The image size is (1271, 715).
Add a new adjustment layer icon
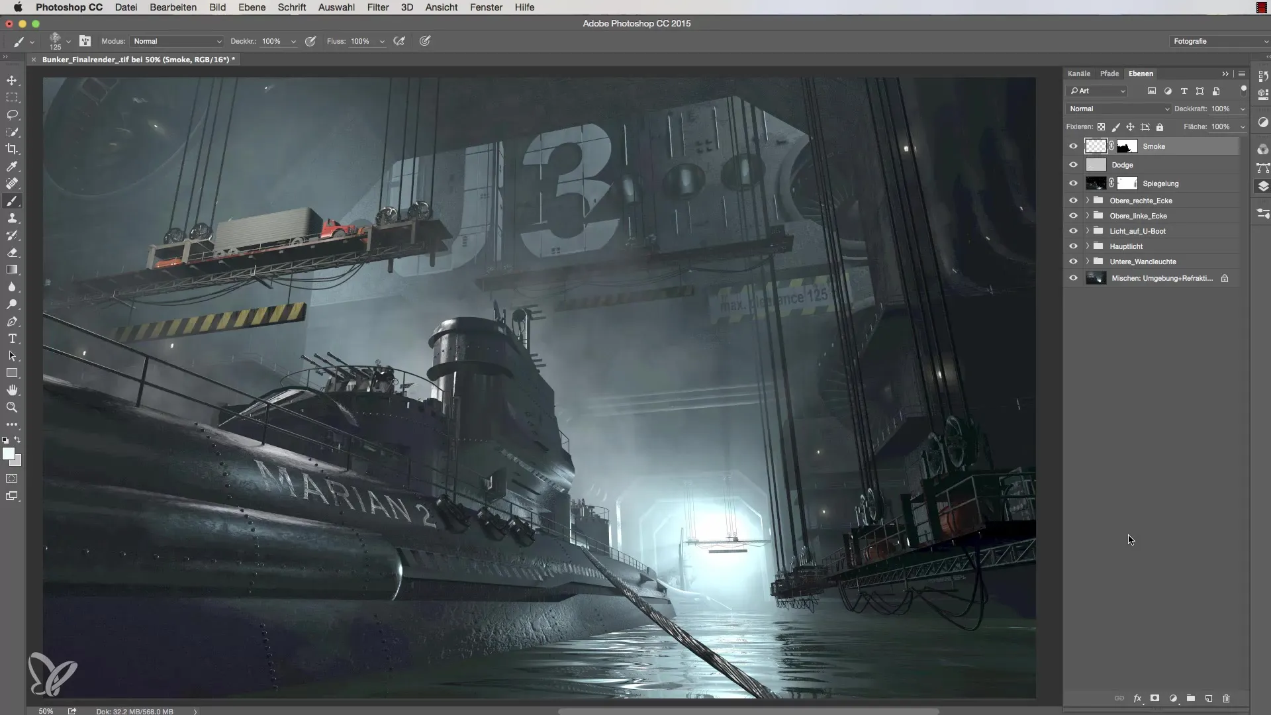click(x=1172, y=698)
